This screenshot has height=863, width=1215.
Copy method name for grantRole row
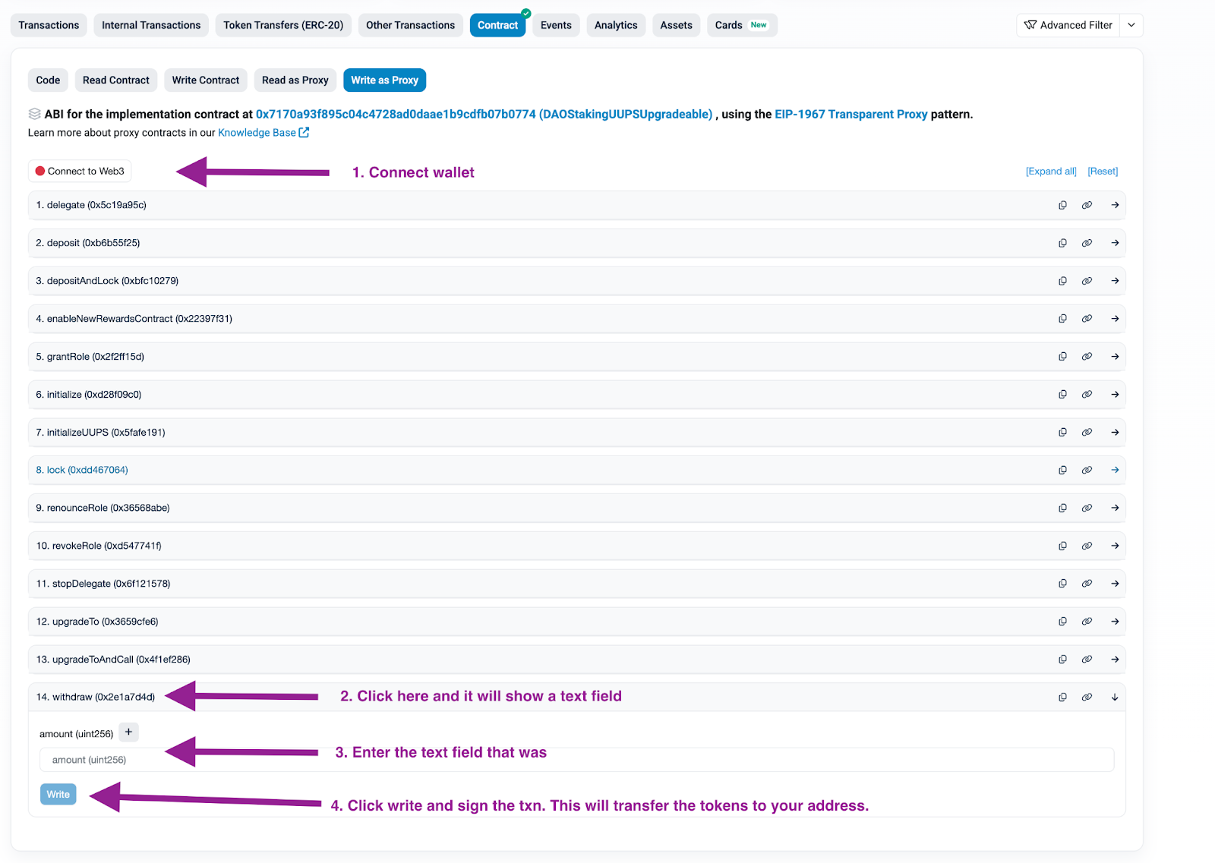pyautogui.click(x=1062, y=357)
